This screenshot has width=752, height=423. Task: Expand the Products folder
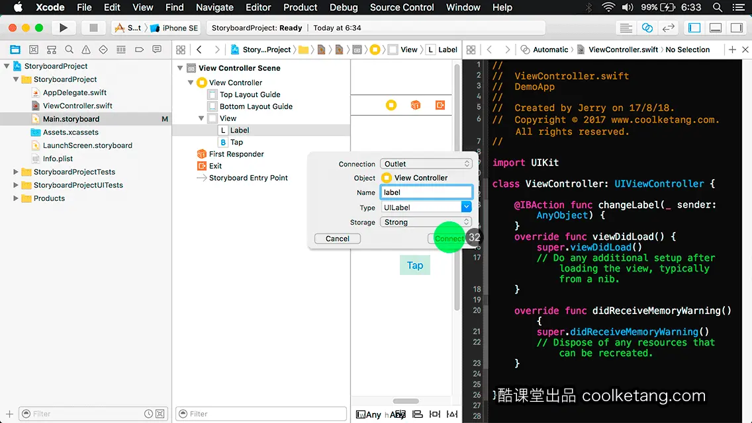(16, 198)
